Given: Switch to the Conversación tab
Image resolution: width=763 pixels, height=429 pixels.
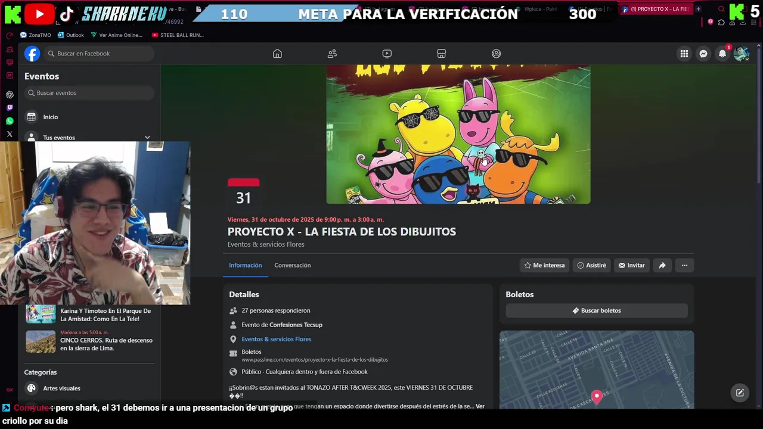Looking at the screenshot, I should (292, 265).
